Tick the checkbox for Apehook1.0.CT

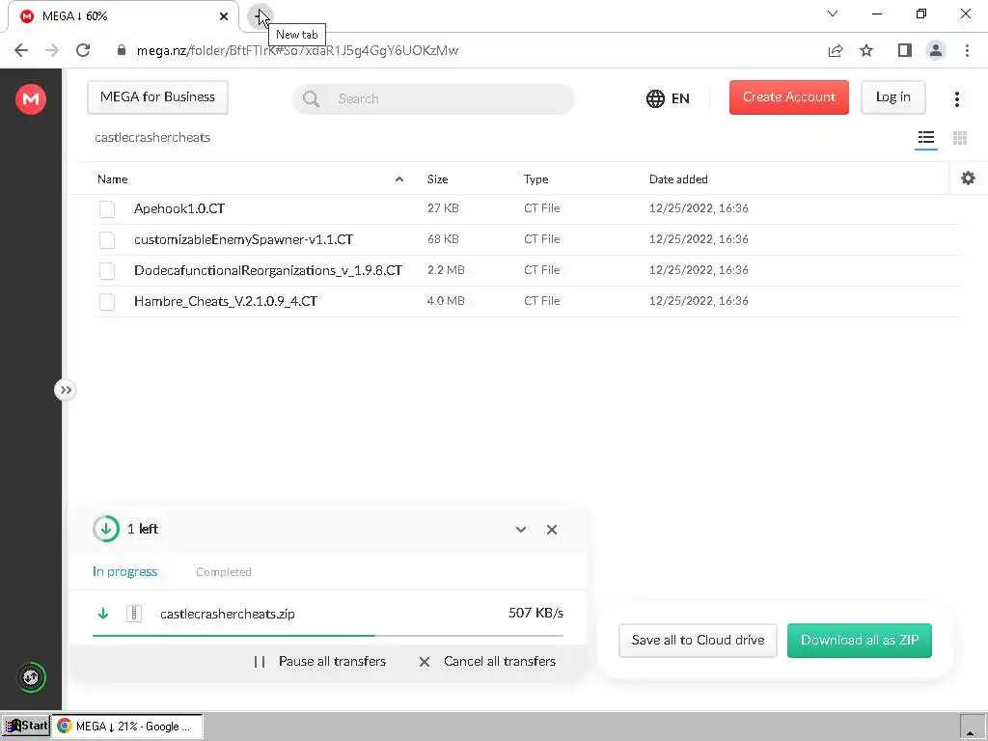(107, 208)
